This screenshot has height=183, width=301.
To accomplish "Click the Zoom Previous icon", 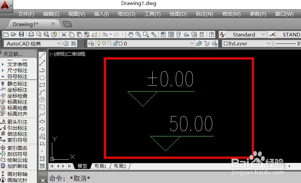I will tap(154, 34).
